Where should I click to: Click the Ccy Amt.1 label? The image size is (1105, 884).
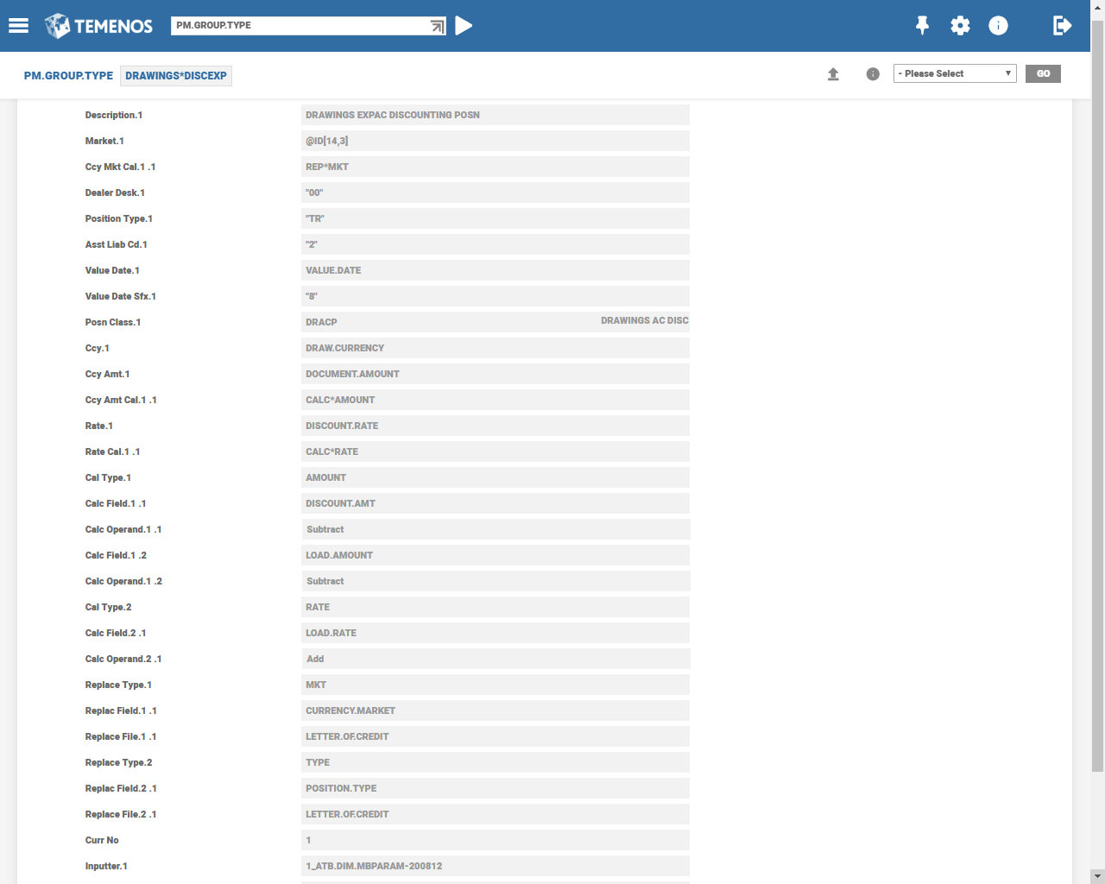point(107,374)
